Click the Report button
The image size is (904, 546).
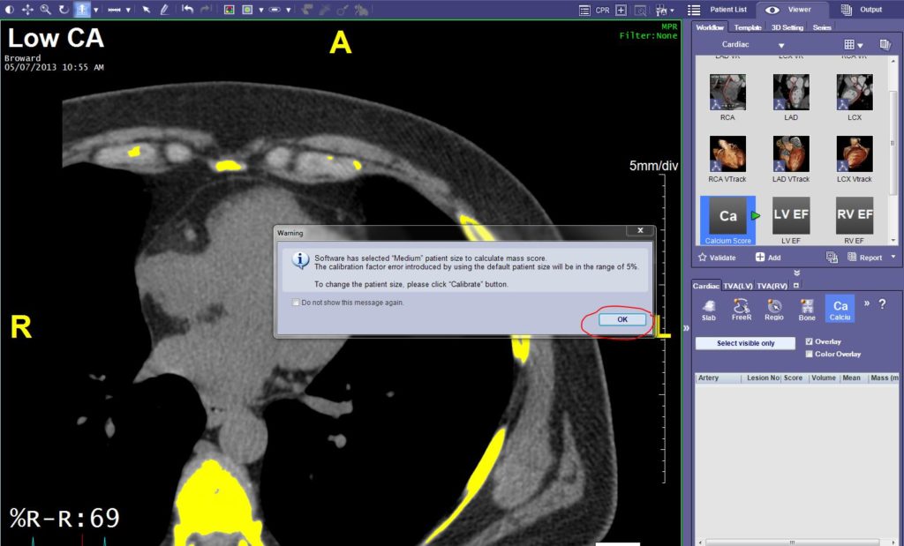click(865, 258)
